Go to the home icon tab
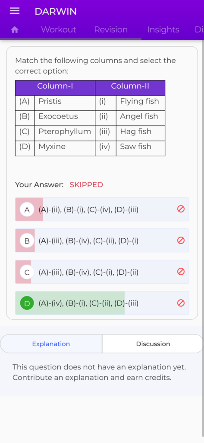The height and width of the screenshot is (443, 204). coord(15,30)
